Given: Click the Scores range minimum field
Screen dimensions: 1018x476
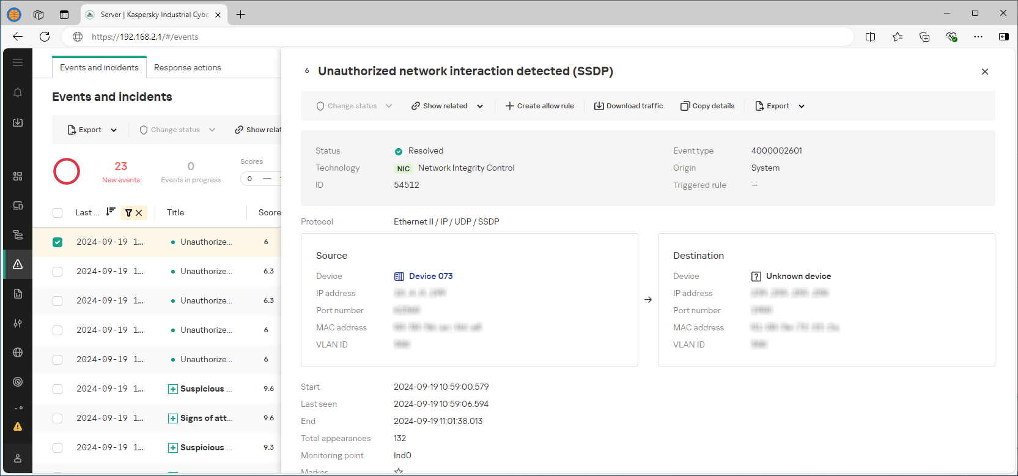Looking at the screenshot, I should click(x=250, y=179).
